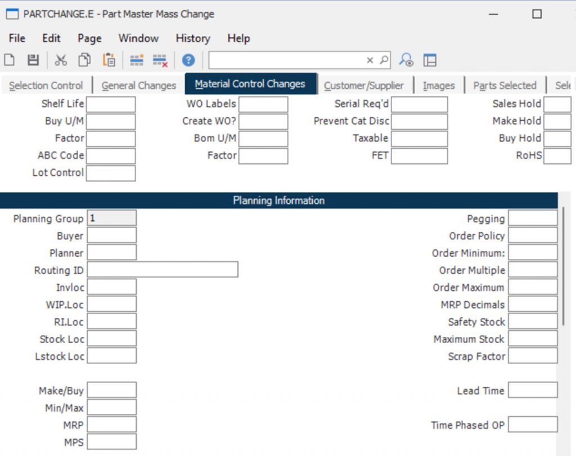This screenshot has width=576, height=456.
Task: Open help with the blue question mark icon
Action: 188,60
